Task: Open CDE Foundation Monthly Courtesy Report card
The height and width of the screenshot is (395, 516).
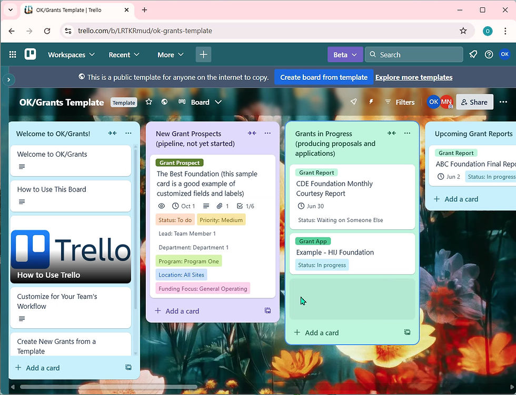Action: pyautogui.click(x=352, y=197)
